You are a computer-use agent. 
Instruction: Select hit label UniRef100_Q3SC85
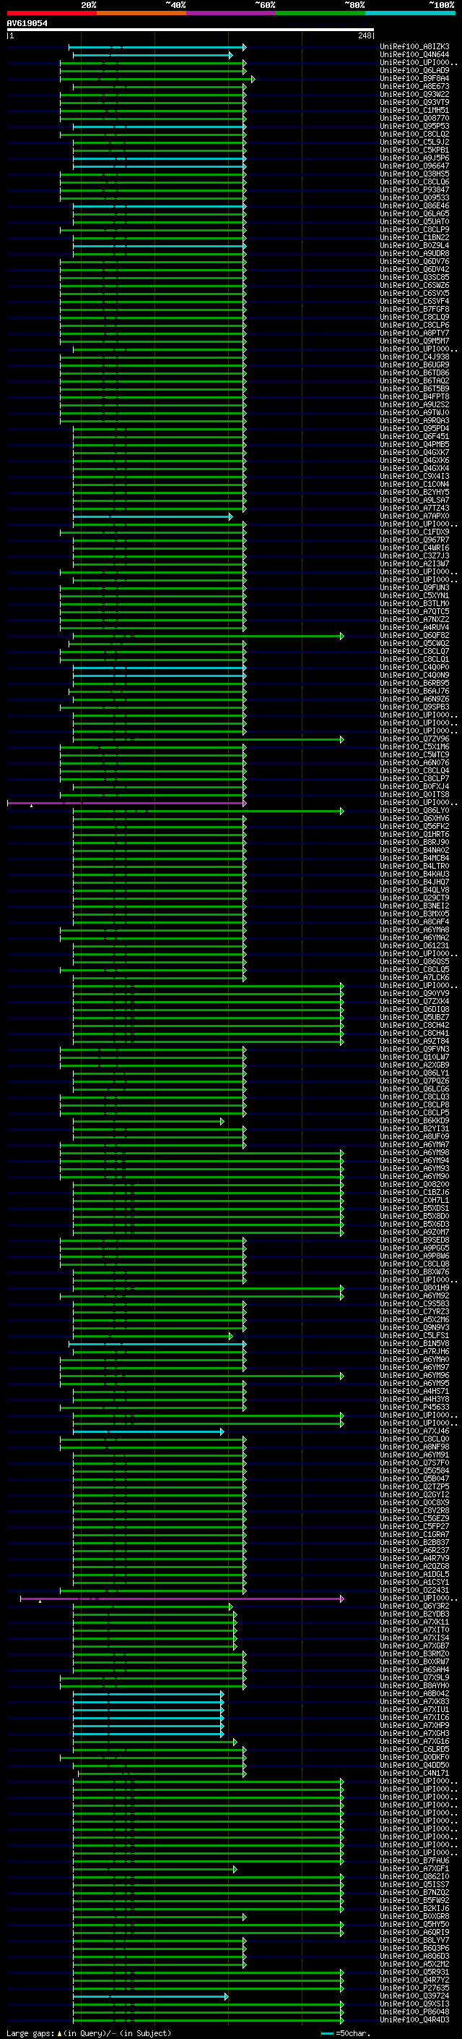coord(414,277)
